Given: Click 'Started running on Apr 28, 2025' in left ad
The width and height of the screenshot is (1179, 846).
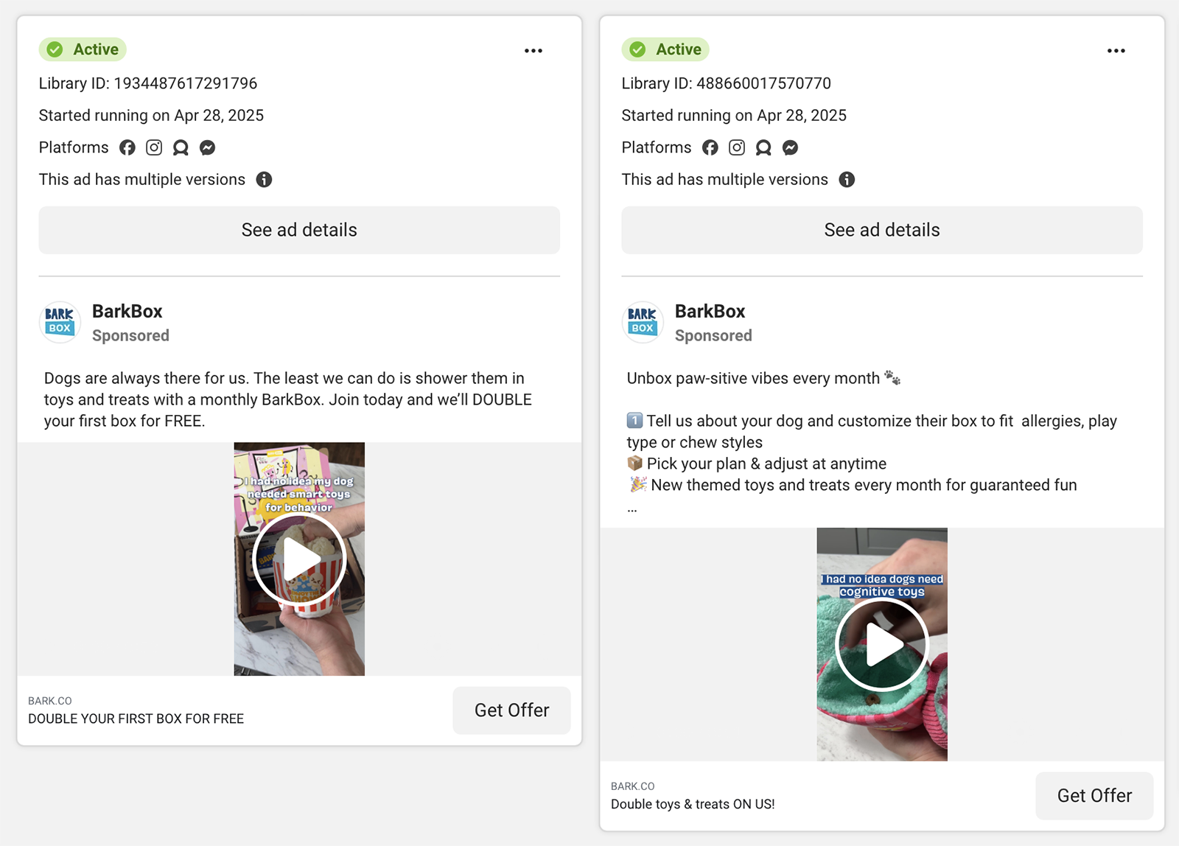Looking at the screenshot, I should pos(151,116).
